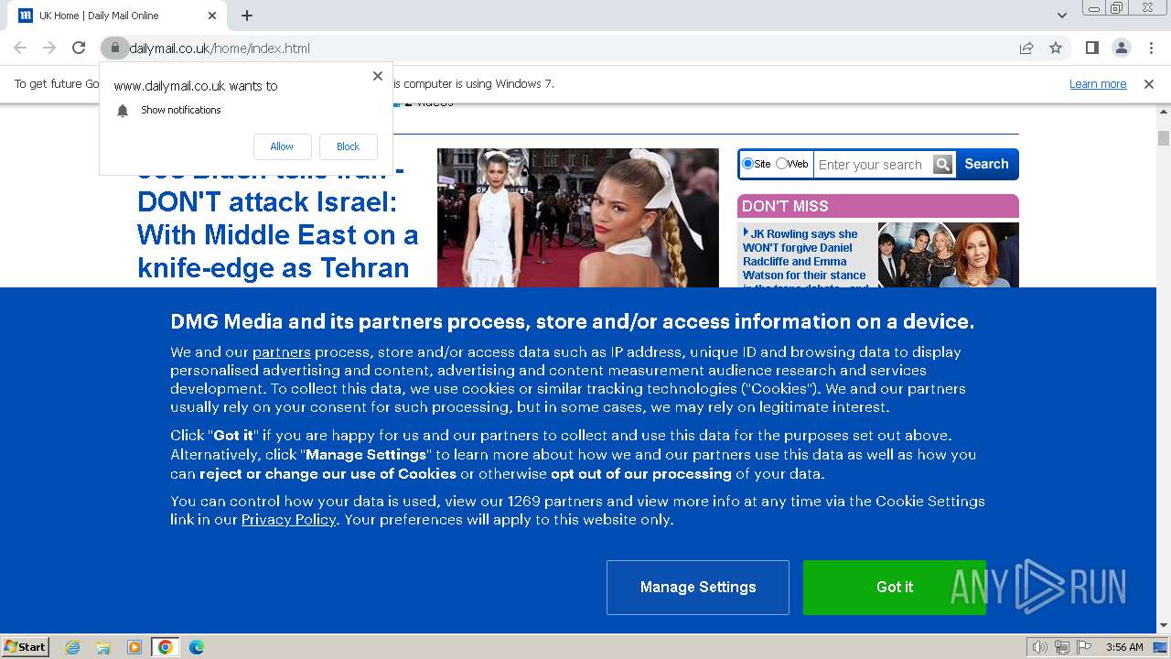Image resolution: width=1171 pixels, height=659 pixels.
Task: Open Windows Media Player taskbar icon
Action: [134, 647]
